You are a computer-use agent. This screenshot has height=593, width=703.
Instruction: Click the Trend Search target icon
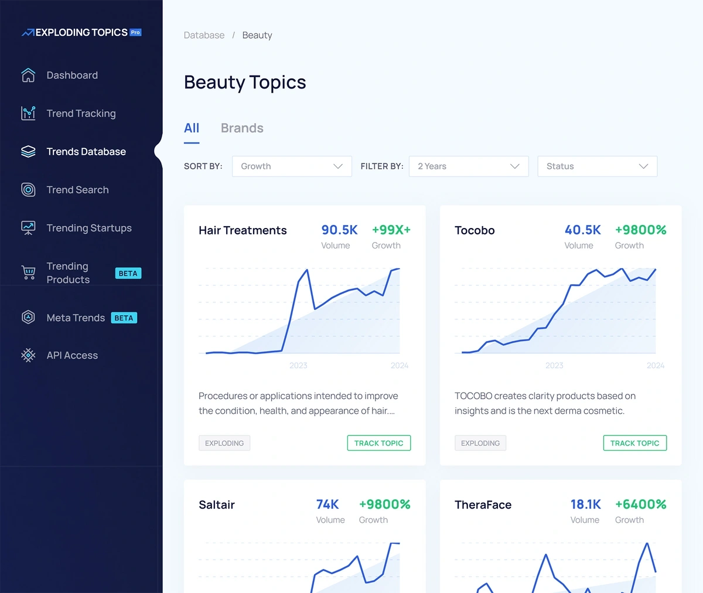(28, 189)
